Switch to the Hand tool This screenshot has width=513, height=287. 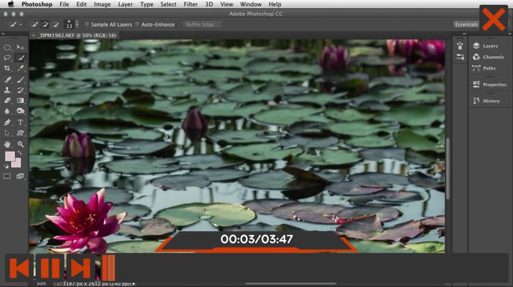pos(8,144)
